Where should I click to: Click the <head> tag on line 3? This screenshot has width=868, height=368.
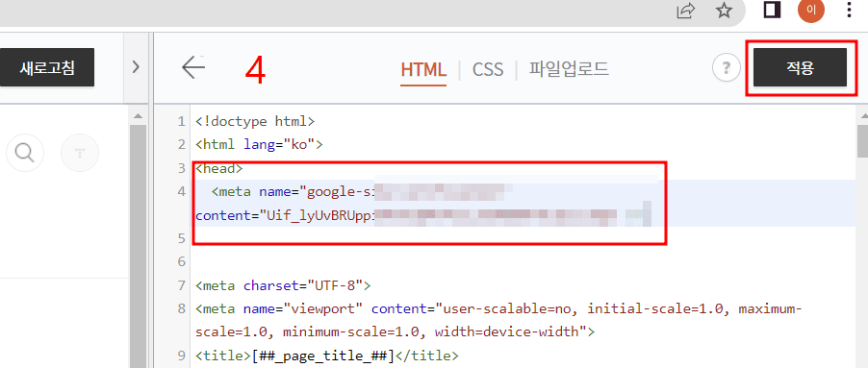[x=219, y=168]
